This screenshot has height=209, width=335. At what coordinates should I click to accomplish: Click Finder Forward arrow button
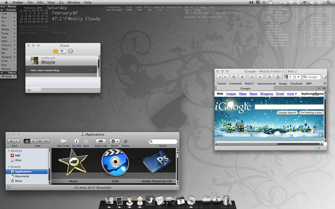tap(17, 141)
